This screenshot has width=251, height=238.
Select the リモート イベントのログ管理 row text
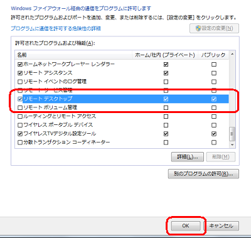coord(55,82)
